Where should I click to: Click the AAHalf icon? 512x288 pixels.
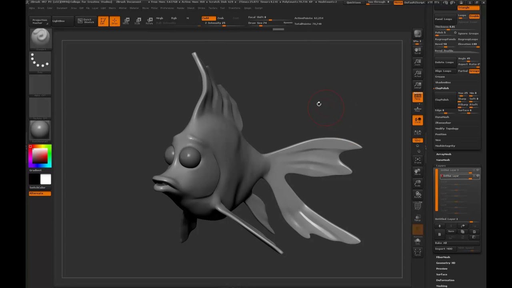tap(418, 85)
